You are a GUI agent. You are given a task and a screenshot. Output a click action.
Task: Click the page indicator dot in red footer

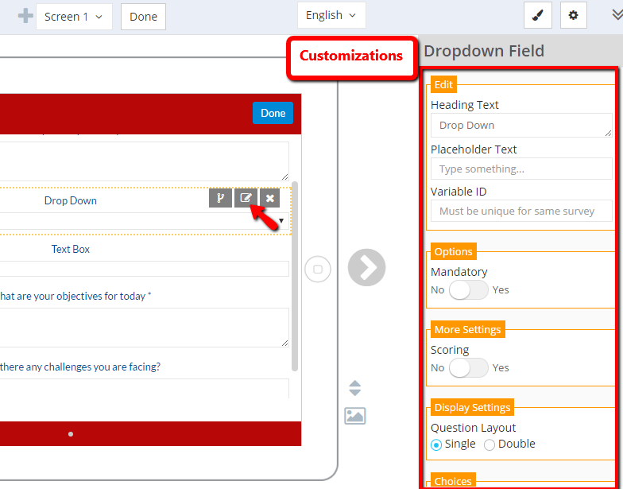click(71, 434)
